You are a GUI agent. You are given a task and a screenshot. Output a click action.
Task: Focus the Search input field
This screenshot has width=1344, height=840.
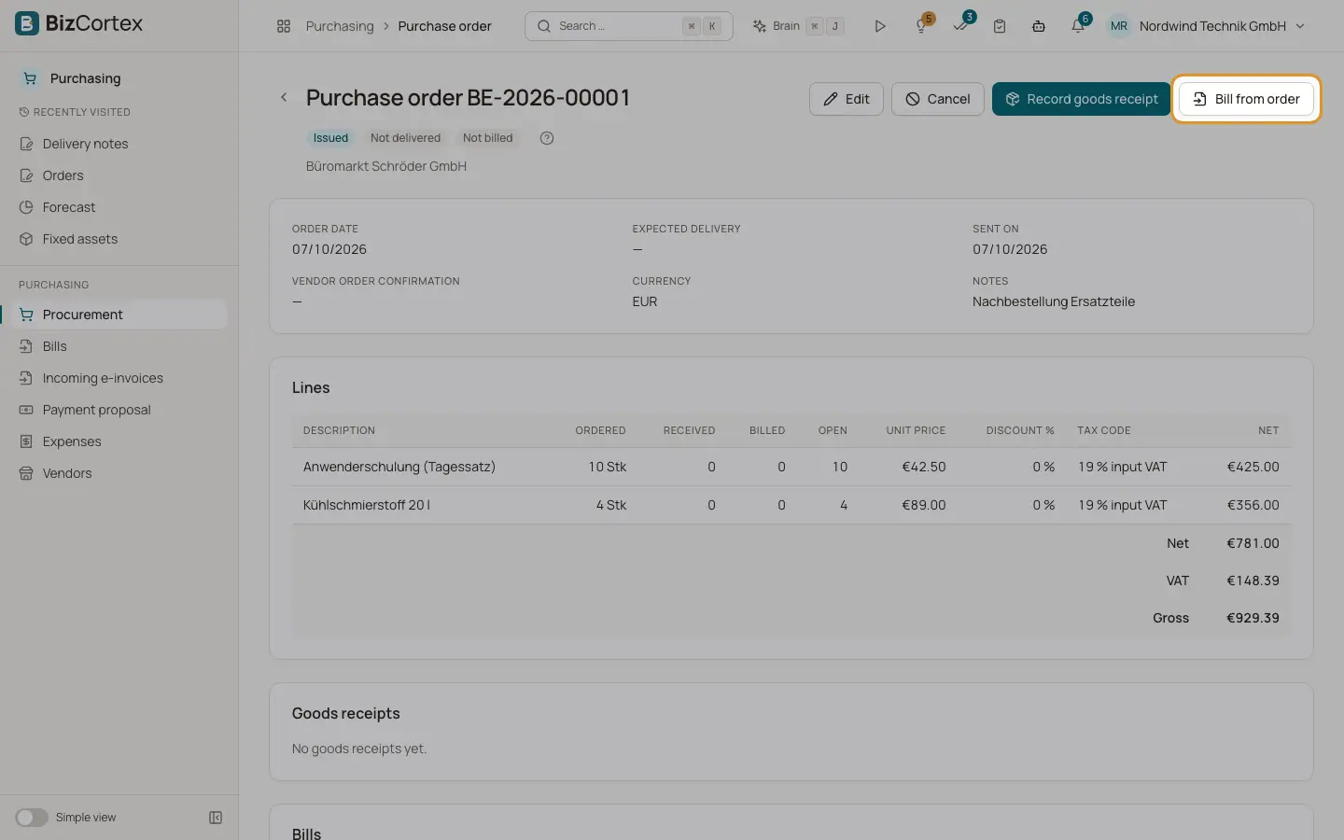(x=629, y=26)
